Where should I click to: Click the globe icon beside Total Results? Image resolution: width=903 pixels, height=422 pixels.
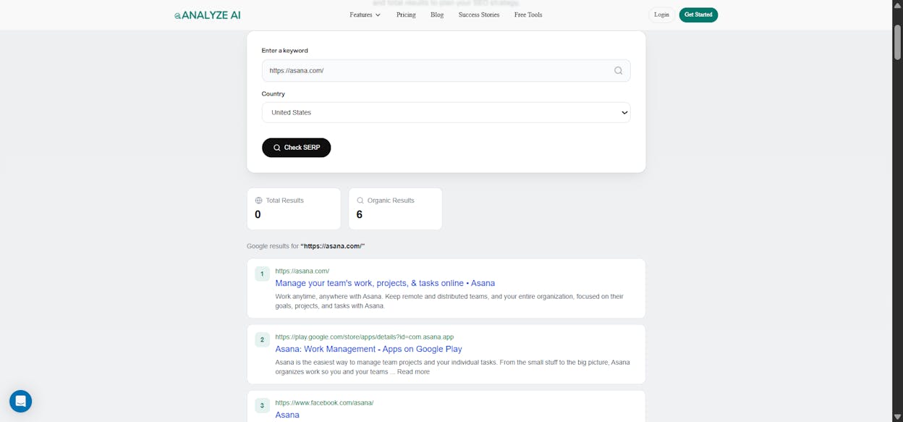[x=259, y=201]
